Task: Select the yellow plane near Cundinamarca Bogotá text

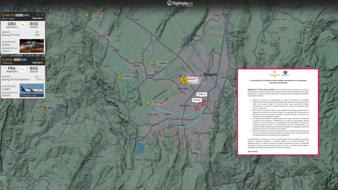Action: point(148,103)
